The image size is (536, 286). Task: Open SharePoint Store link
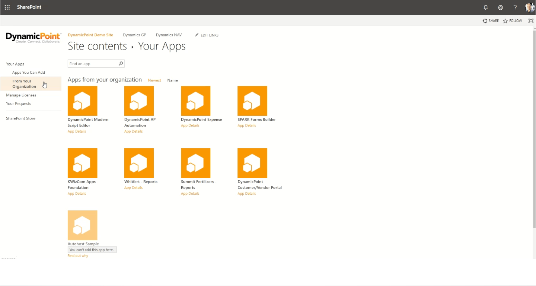20,118
